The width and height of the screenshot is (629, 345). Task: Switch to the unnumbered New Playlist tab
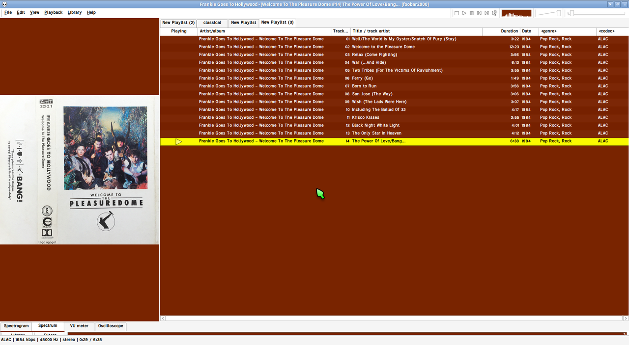pos(243,23)
